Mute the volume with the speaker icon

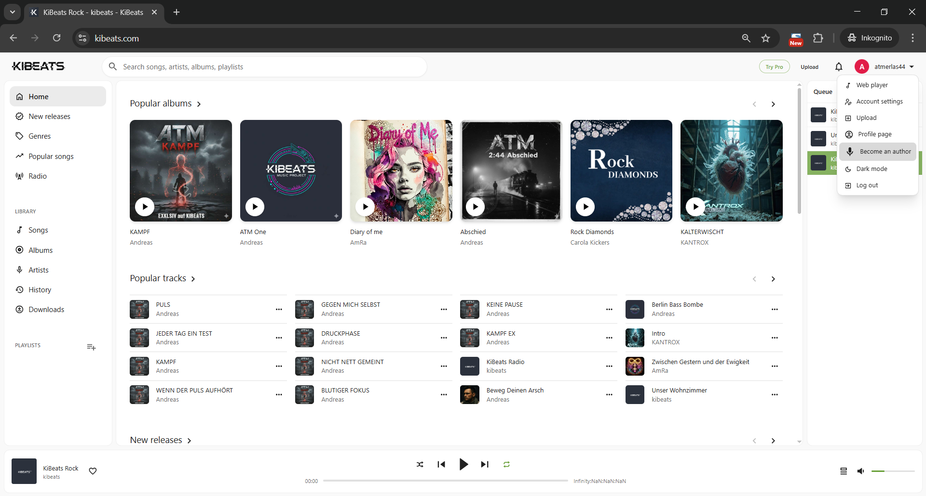pyautogui.click(x=860, y=471)
